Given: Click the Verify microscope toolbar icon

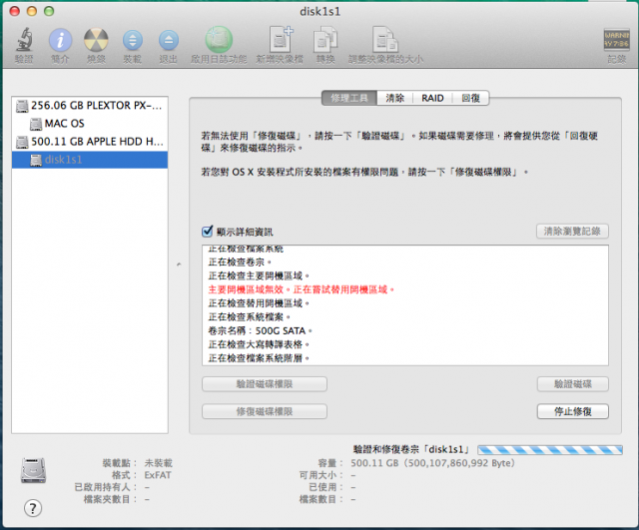Looking at the screenshot, I should click(x=24, y=40).
